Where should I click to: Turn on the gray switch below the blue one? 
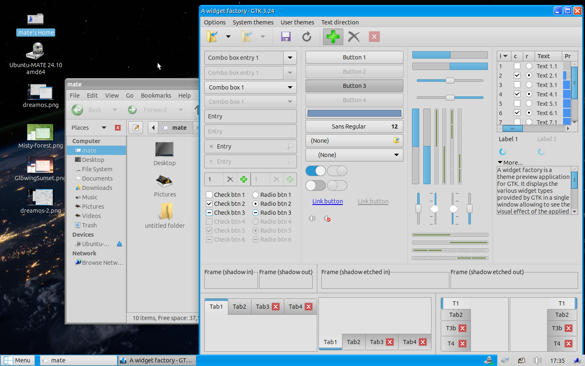[316, 185]
